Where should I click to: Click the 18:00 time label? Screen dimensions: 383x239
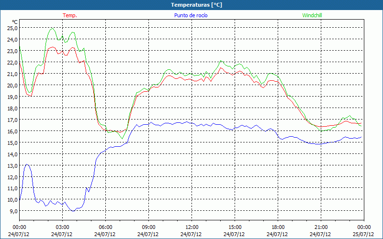(278, 228)
